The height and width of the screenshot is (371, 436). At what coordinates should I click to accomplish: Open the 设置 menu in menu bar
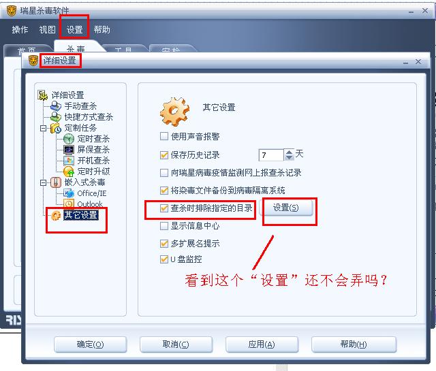[74, 29]
